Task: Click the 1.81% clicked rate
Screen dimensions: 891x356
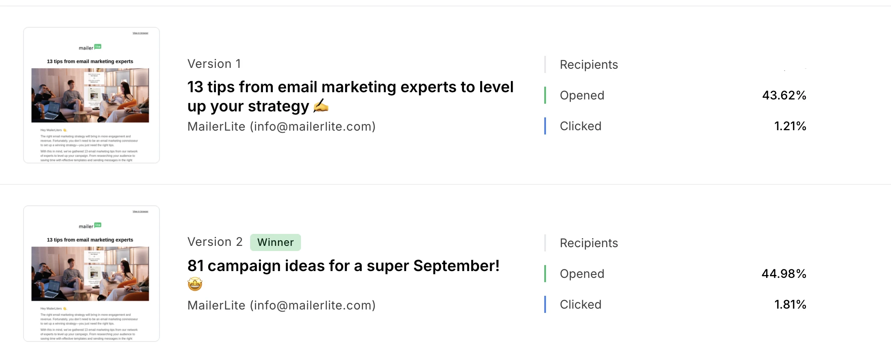Action: (x=790, y=304)
